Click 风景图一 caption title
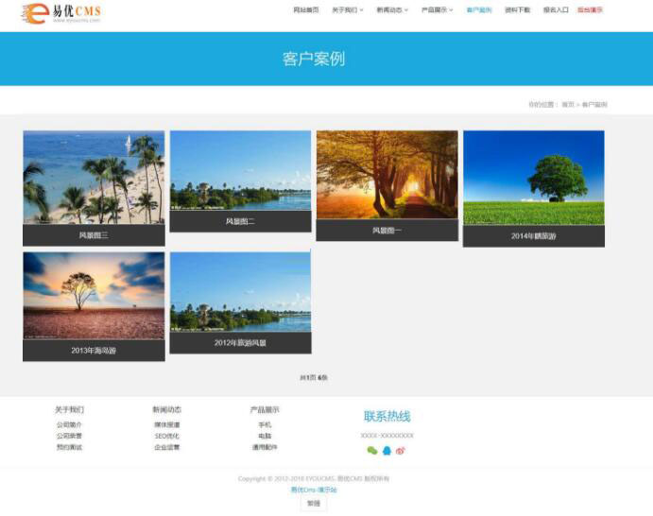The width and height of the screenshot is (653, 516). [x=387, y=231]
